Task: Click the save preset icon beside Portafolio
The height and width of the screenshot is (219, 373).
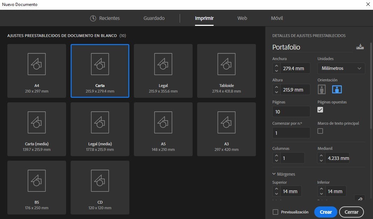Action: (360, 47)
